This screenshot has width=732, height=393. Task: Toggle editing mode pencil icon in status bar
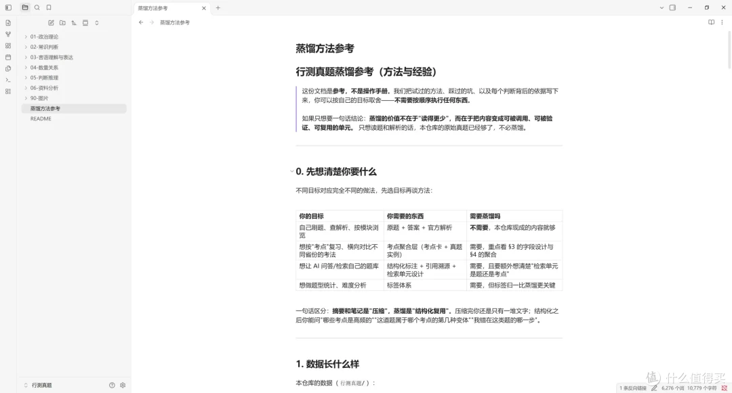click(655, 388)
